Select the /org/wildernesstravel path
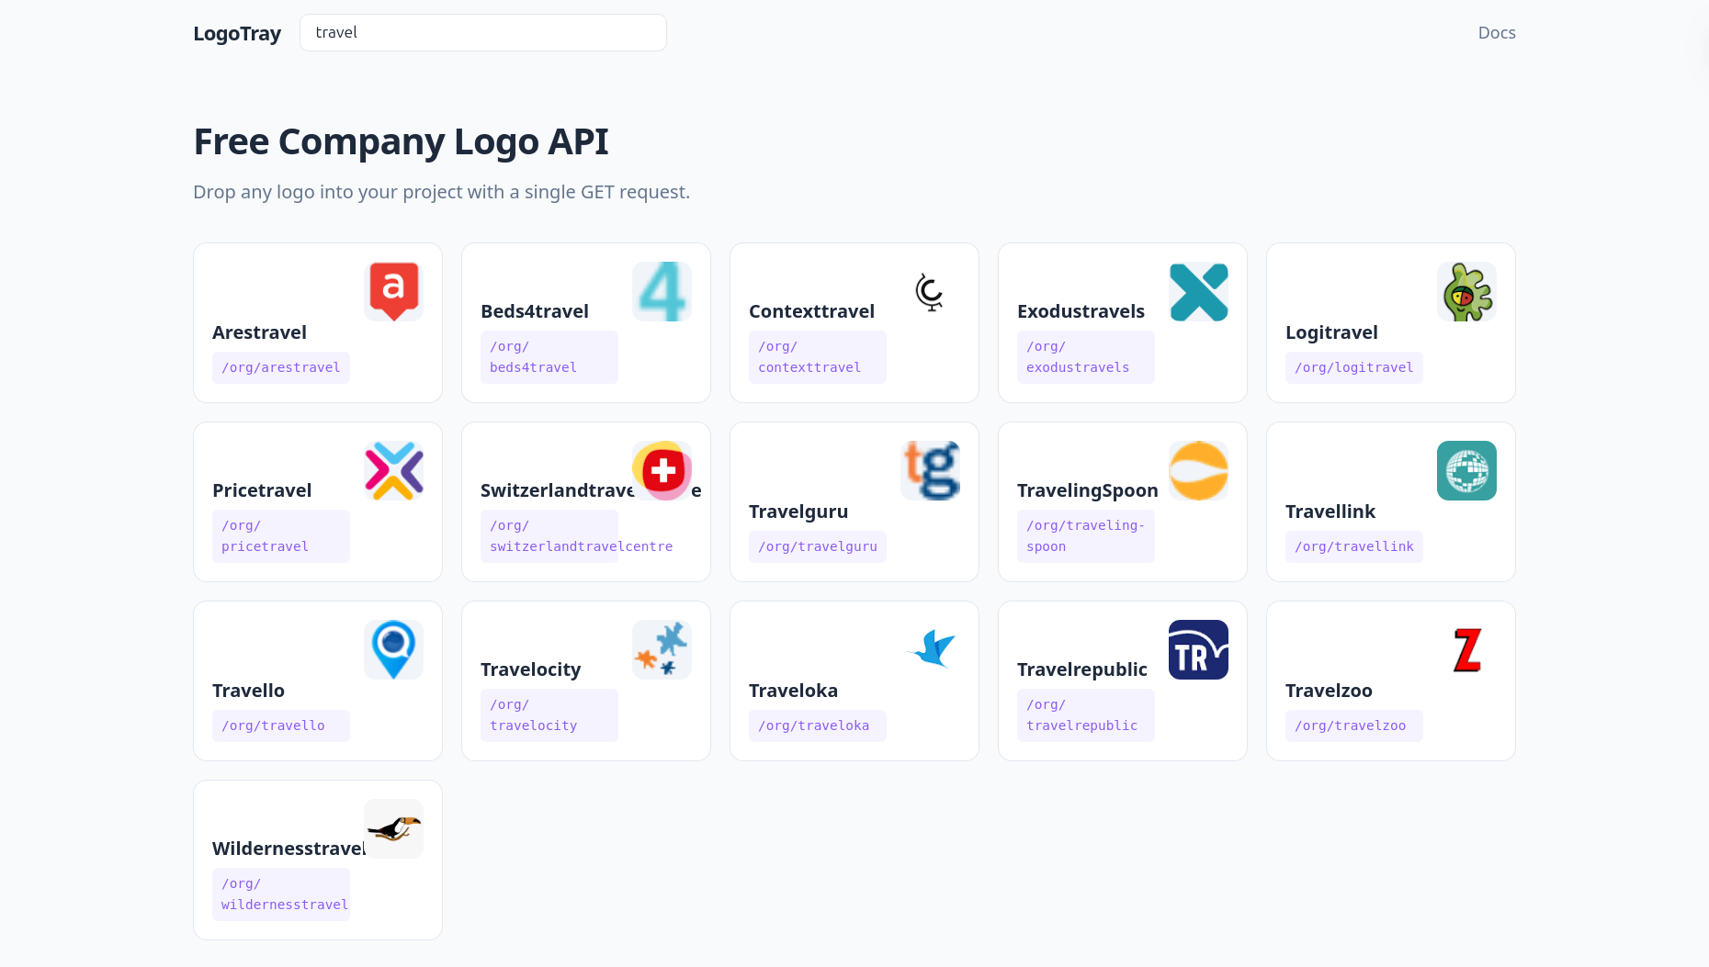The width and height of the screenshot is (1709, 967). point(281,894)
